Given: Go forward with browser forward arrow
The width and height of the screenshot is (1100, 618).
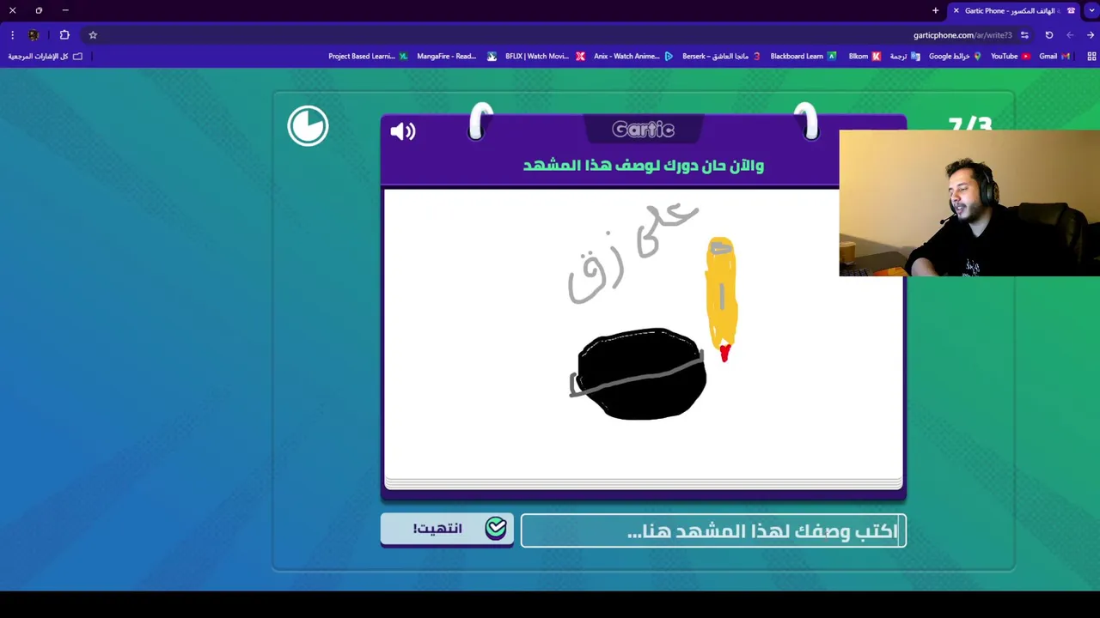Looking at the screenshot, I should coord(1070,35).
